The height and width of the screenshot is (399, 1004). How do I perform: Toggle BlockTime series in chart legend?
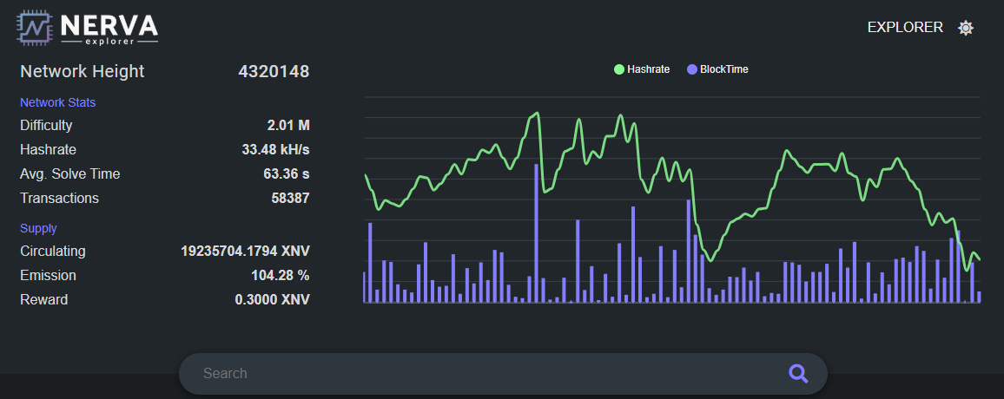click(717, 69)
